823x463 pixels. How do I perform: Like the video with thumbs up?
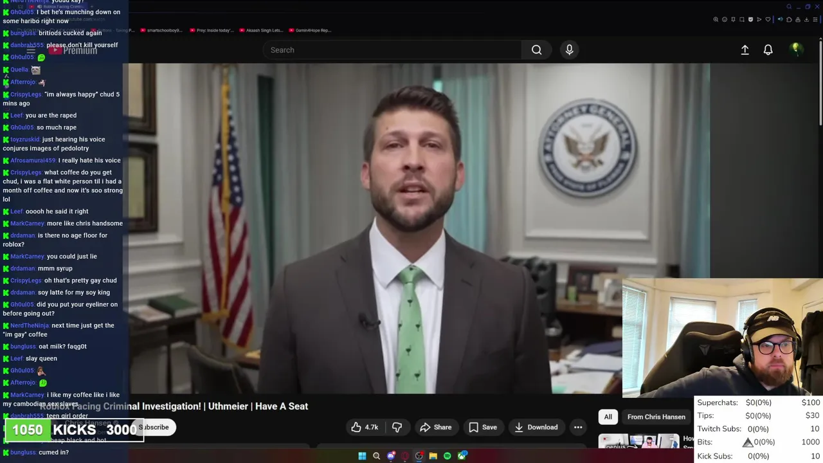(365, 427)
